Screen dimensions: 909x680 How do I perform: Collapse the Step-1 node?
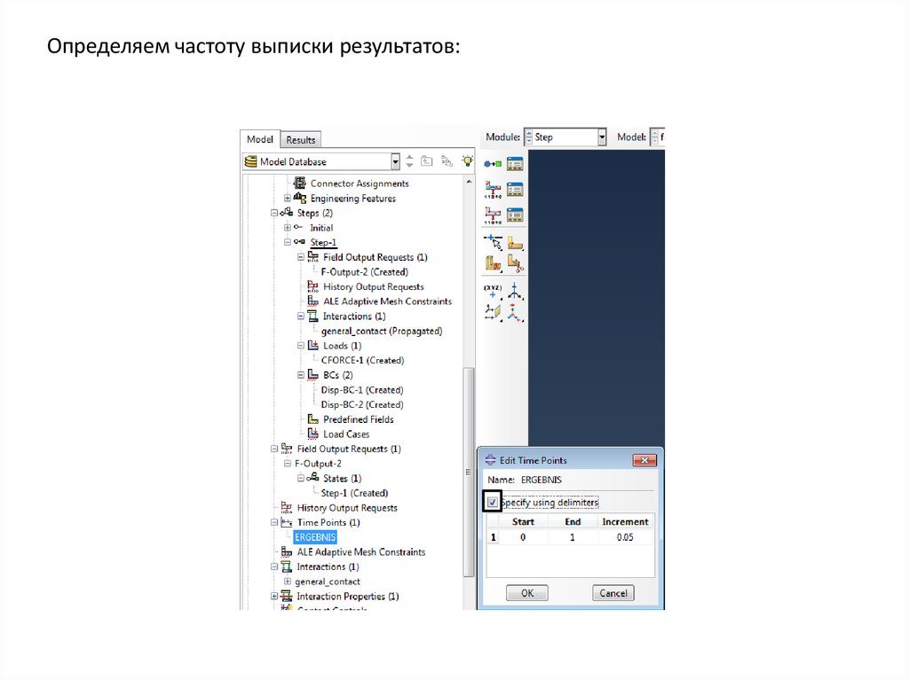coord(287,242)
